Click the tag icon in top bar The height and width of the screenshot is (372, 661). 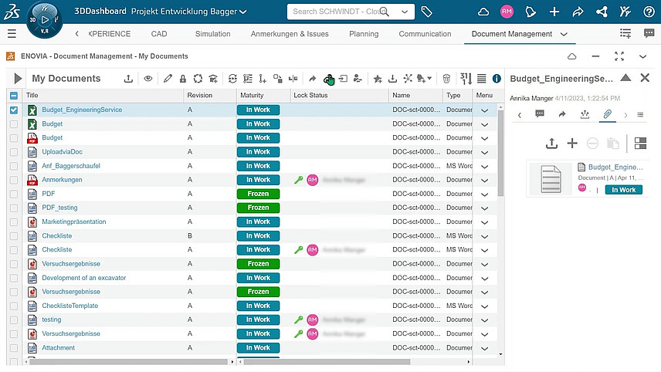426,12
